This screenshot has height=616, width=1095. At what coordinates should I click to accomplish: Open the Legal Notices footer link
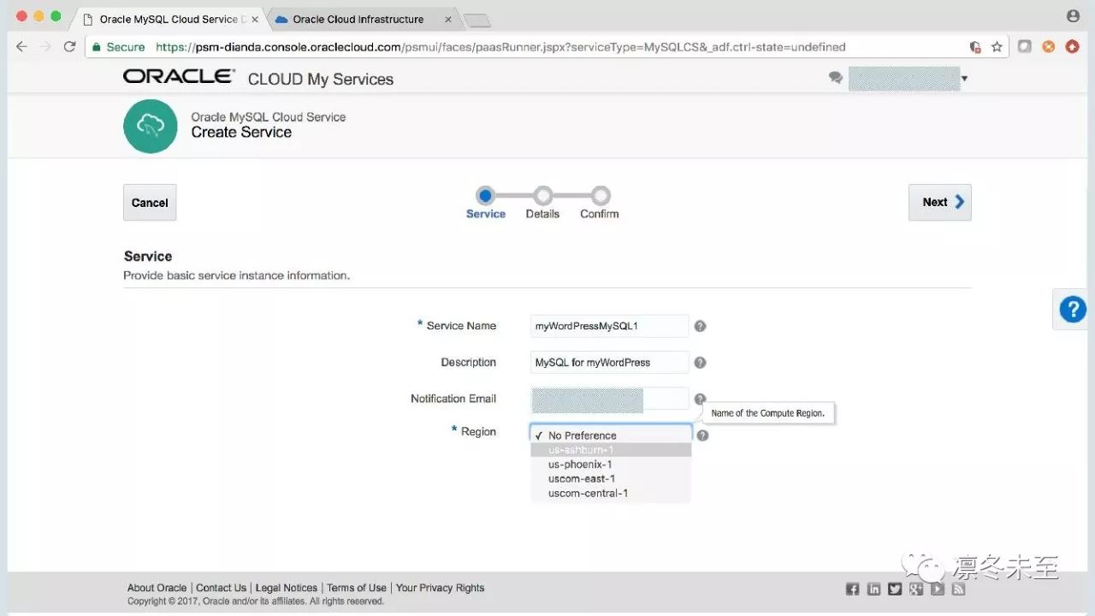tap(287, 588)
